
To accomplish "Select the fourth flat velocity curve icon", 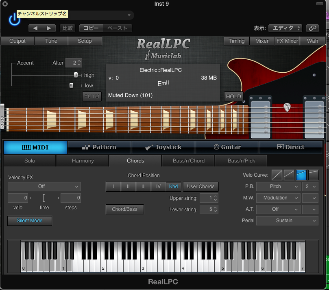I will (x=314, y=175).
